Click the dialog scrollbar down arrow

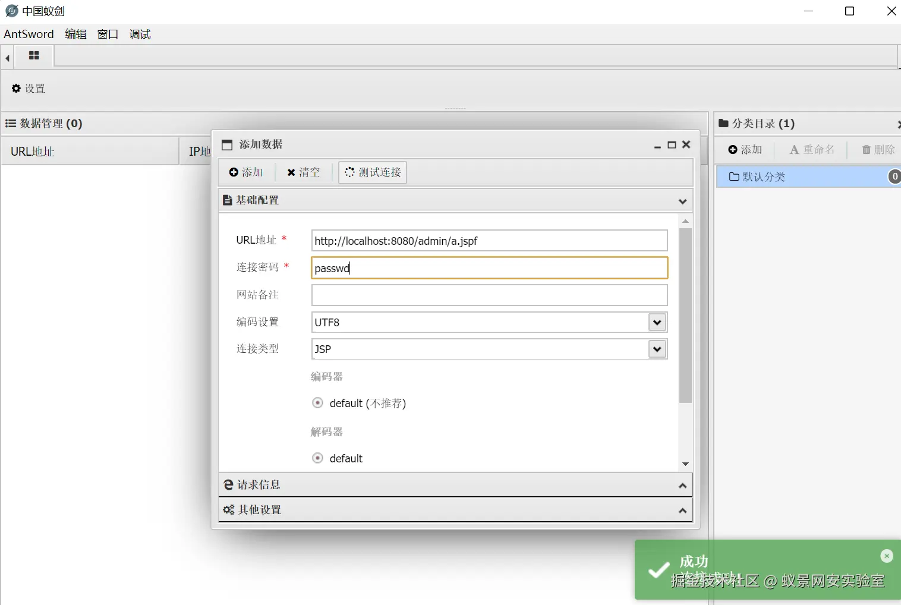tap(686, 464)
